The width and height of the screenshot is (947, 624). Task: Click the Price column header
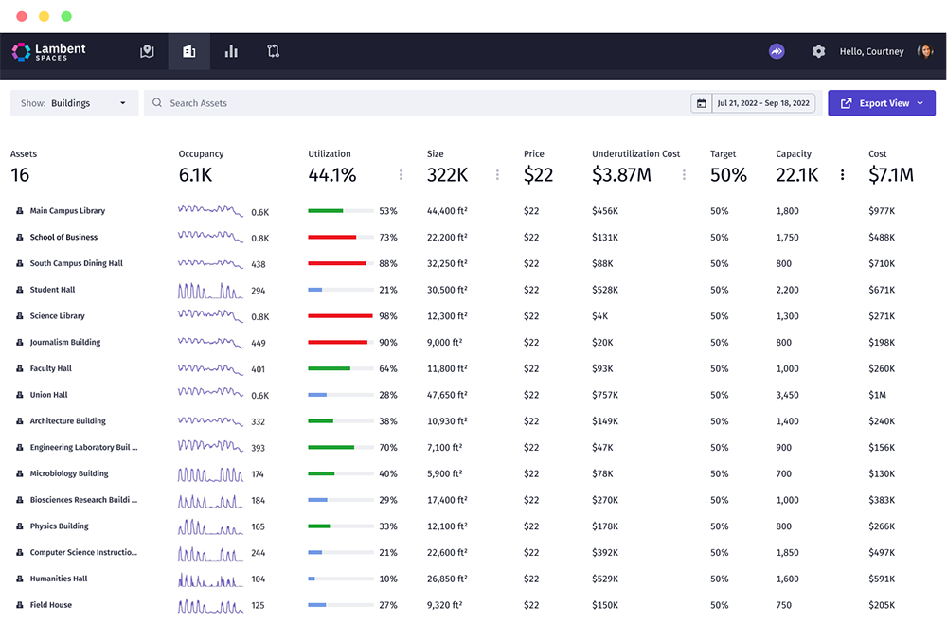[x=534, y=154]
